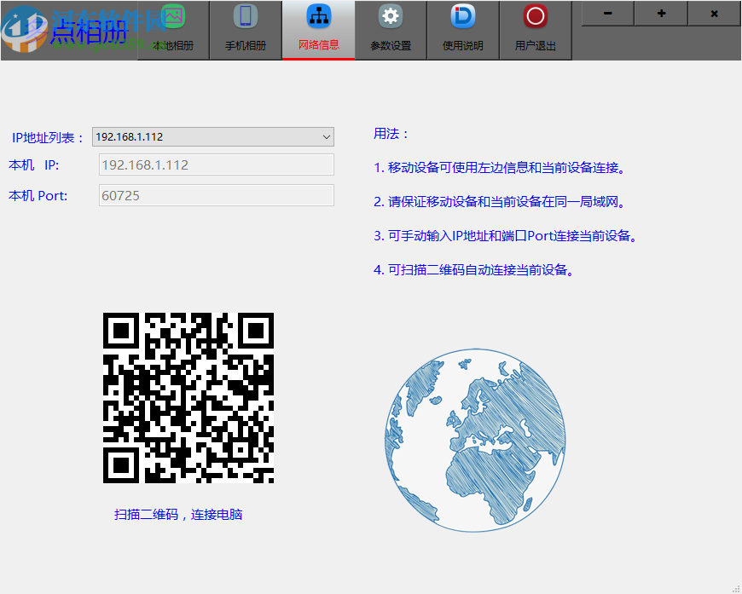Click 用户退出 to log out
Image resolution: width=742 pixels, height=594 pixels.
536,31
